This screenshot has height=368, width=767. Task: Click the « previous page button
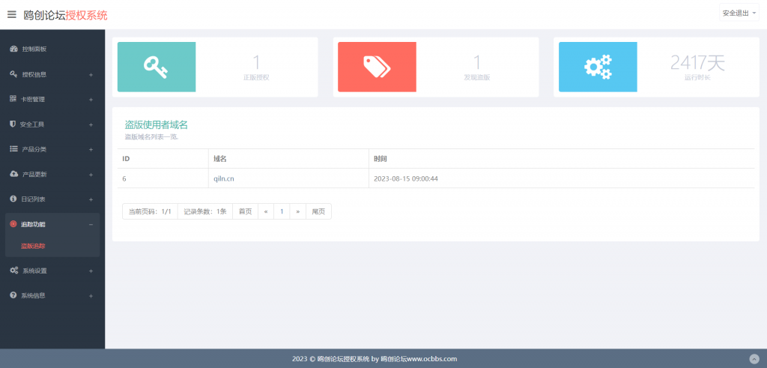tap(266, 211)
